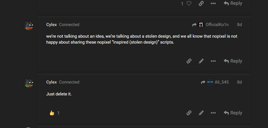Copy link to 'Just delete it.' post
Viewport: 268px width, 128px height.
(x=189, y=113)
